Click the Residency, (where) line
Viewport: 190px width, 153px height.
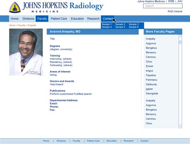[61, 62]
